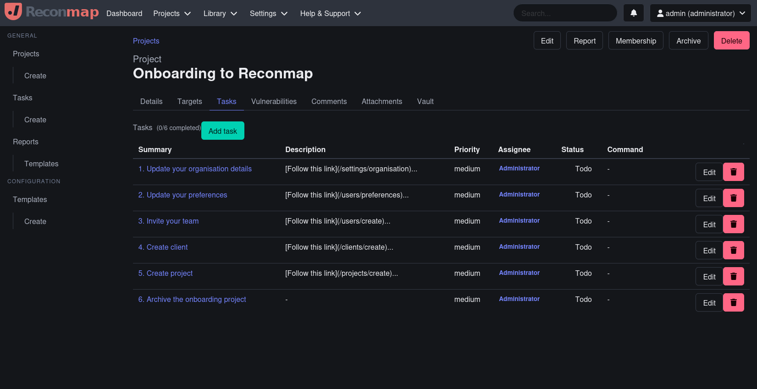Screen dimensions: 757x389
Task: Open Projects in the sidebar
Action: (26, 54)
